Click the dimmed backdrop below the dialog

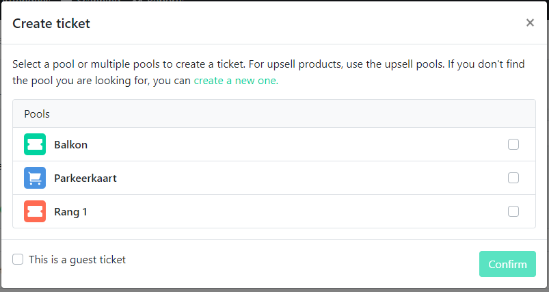click(x=275, y=290)
